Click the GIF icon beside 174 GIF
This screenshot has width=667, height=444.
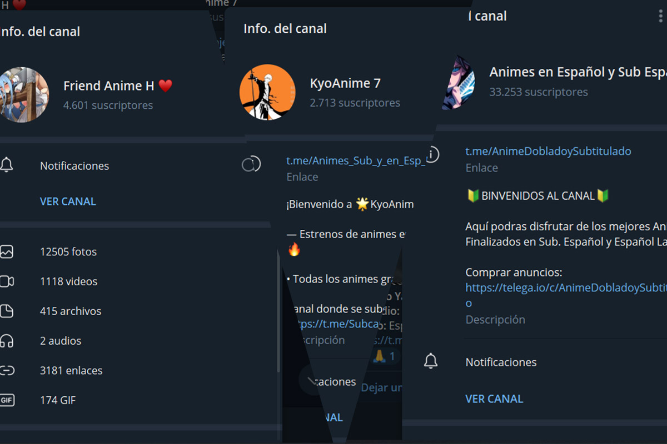pyautogui.click(x=7, y=400)
